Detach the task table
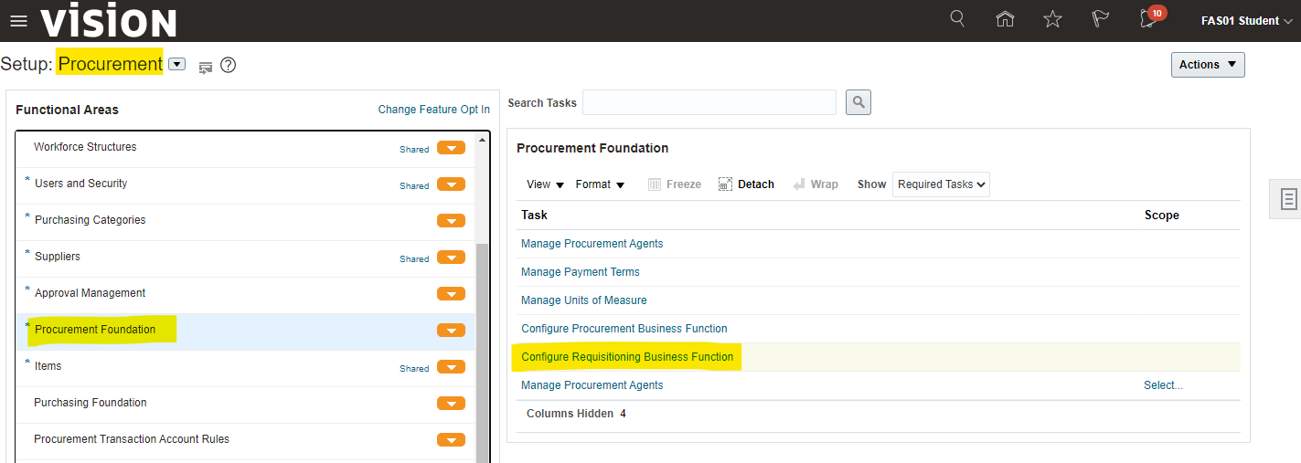 tap(746, 184)
